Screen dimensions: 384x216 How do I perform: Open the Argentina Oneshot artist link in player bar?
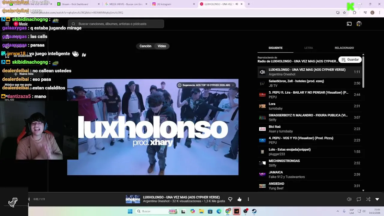point(156,201)
